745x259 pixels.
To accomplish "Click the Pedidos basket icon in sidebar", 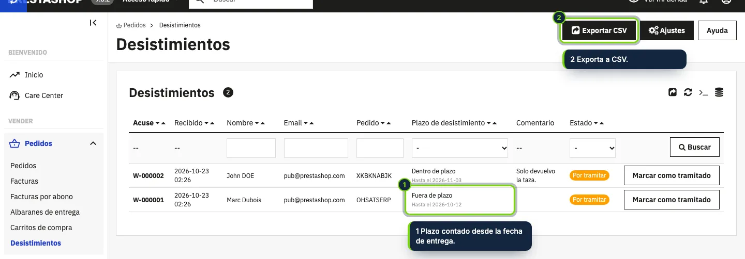I will pos(14,143).
